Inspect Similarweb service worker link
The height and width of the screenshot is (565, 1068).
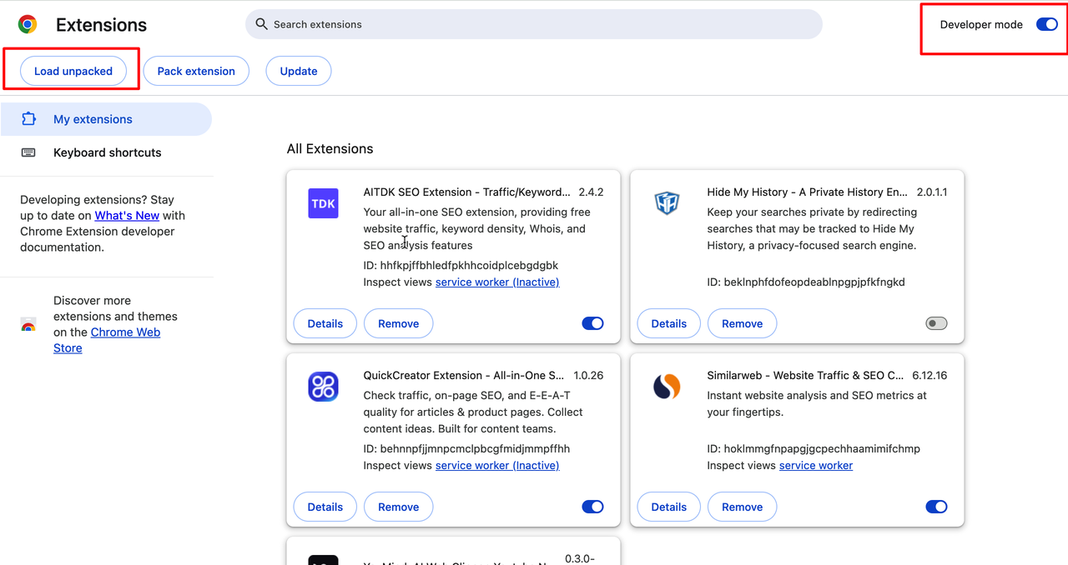[x=816, y=465]
